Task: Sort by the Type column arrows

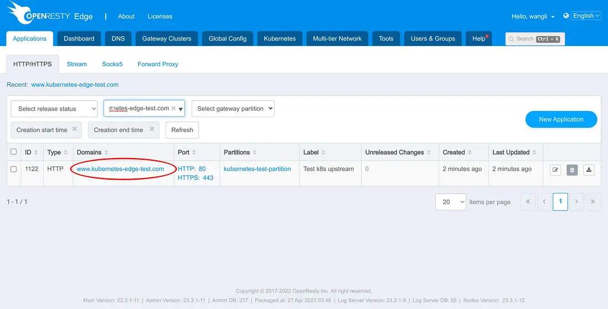Action: point(65,153)
